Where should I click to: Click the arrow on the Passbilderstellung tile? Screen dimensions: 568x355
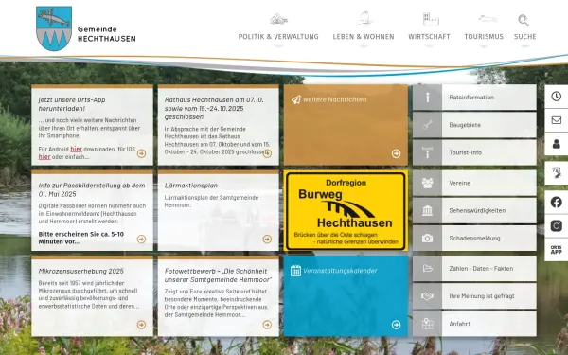[141, 240]
